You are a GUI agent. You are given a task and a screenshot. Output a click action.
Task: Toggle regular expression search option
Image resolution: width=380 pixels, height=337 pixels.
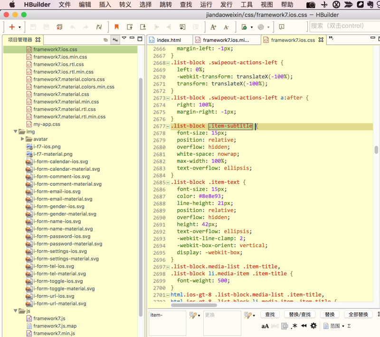(x=294, y=326)
